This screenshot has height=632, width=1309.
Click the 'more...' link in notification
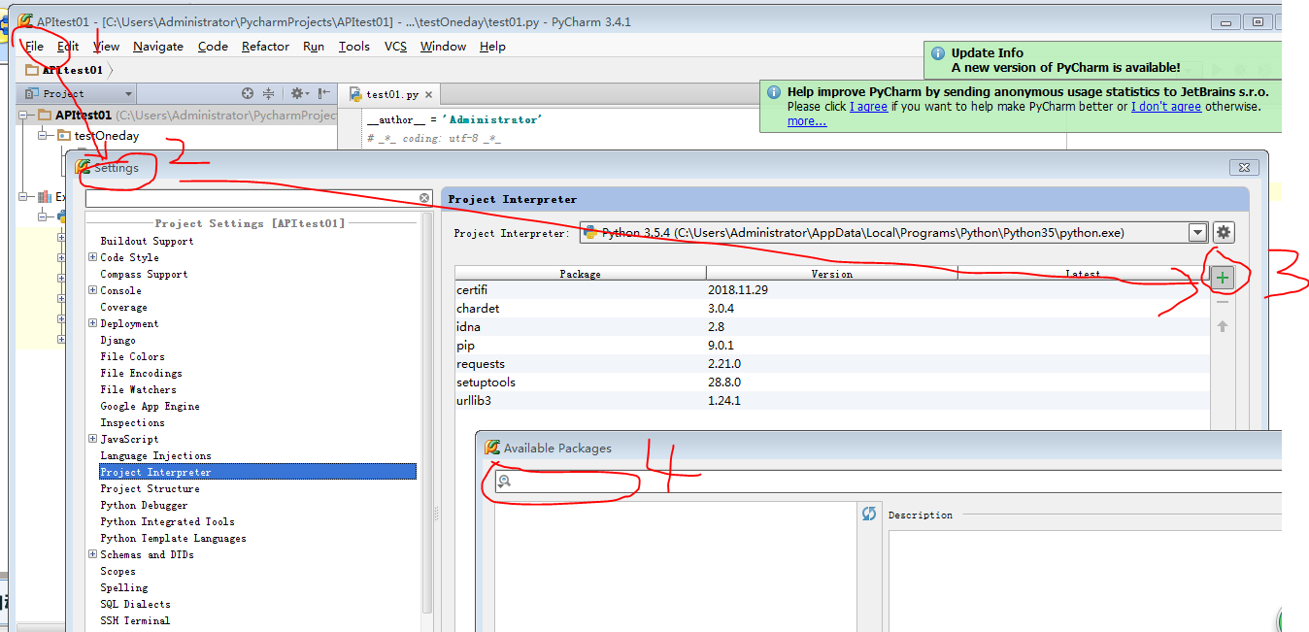(x=807, y=121)
